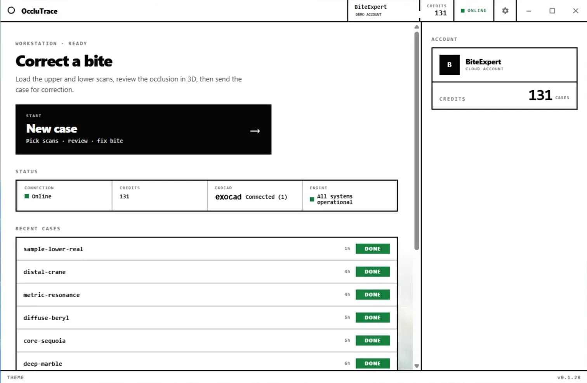The image size is (587, 383).
Task: Click the 131 cases credits panel
Action: pos(504,96)
